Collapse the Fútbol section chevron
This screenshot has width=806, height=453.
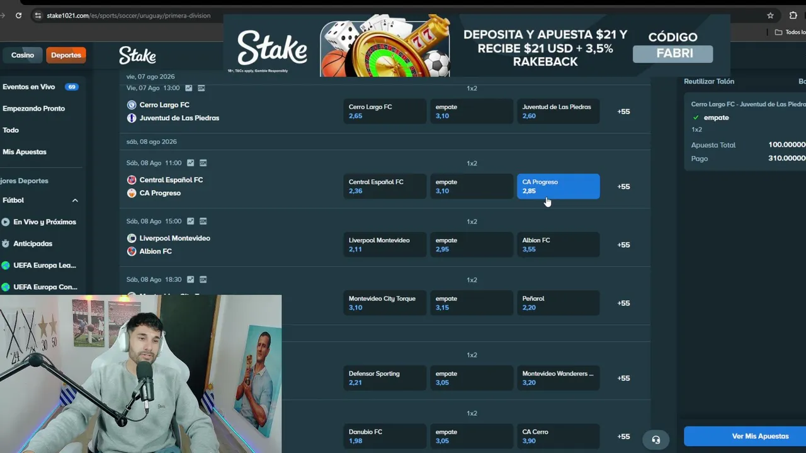pos(75,200)
